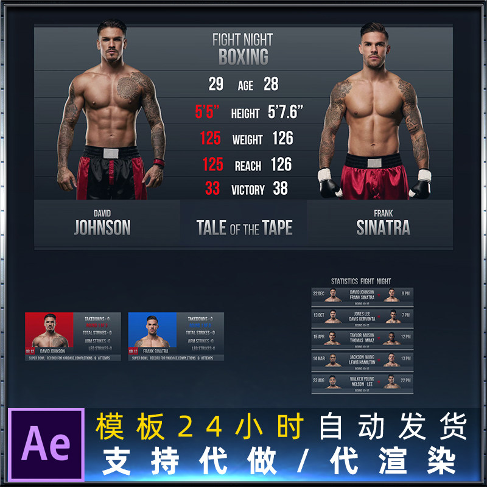487x487 pixels.
Task: Open the 22 DEC Johnson vs Sinatra row
Action: point(362,296)
